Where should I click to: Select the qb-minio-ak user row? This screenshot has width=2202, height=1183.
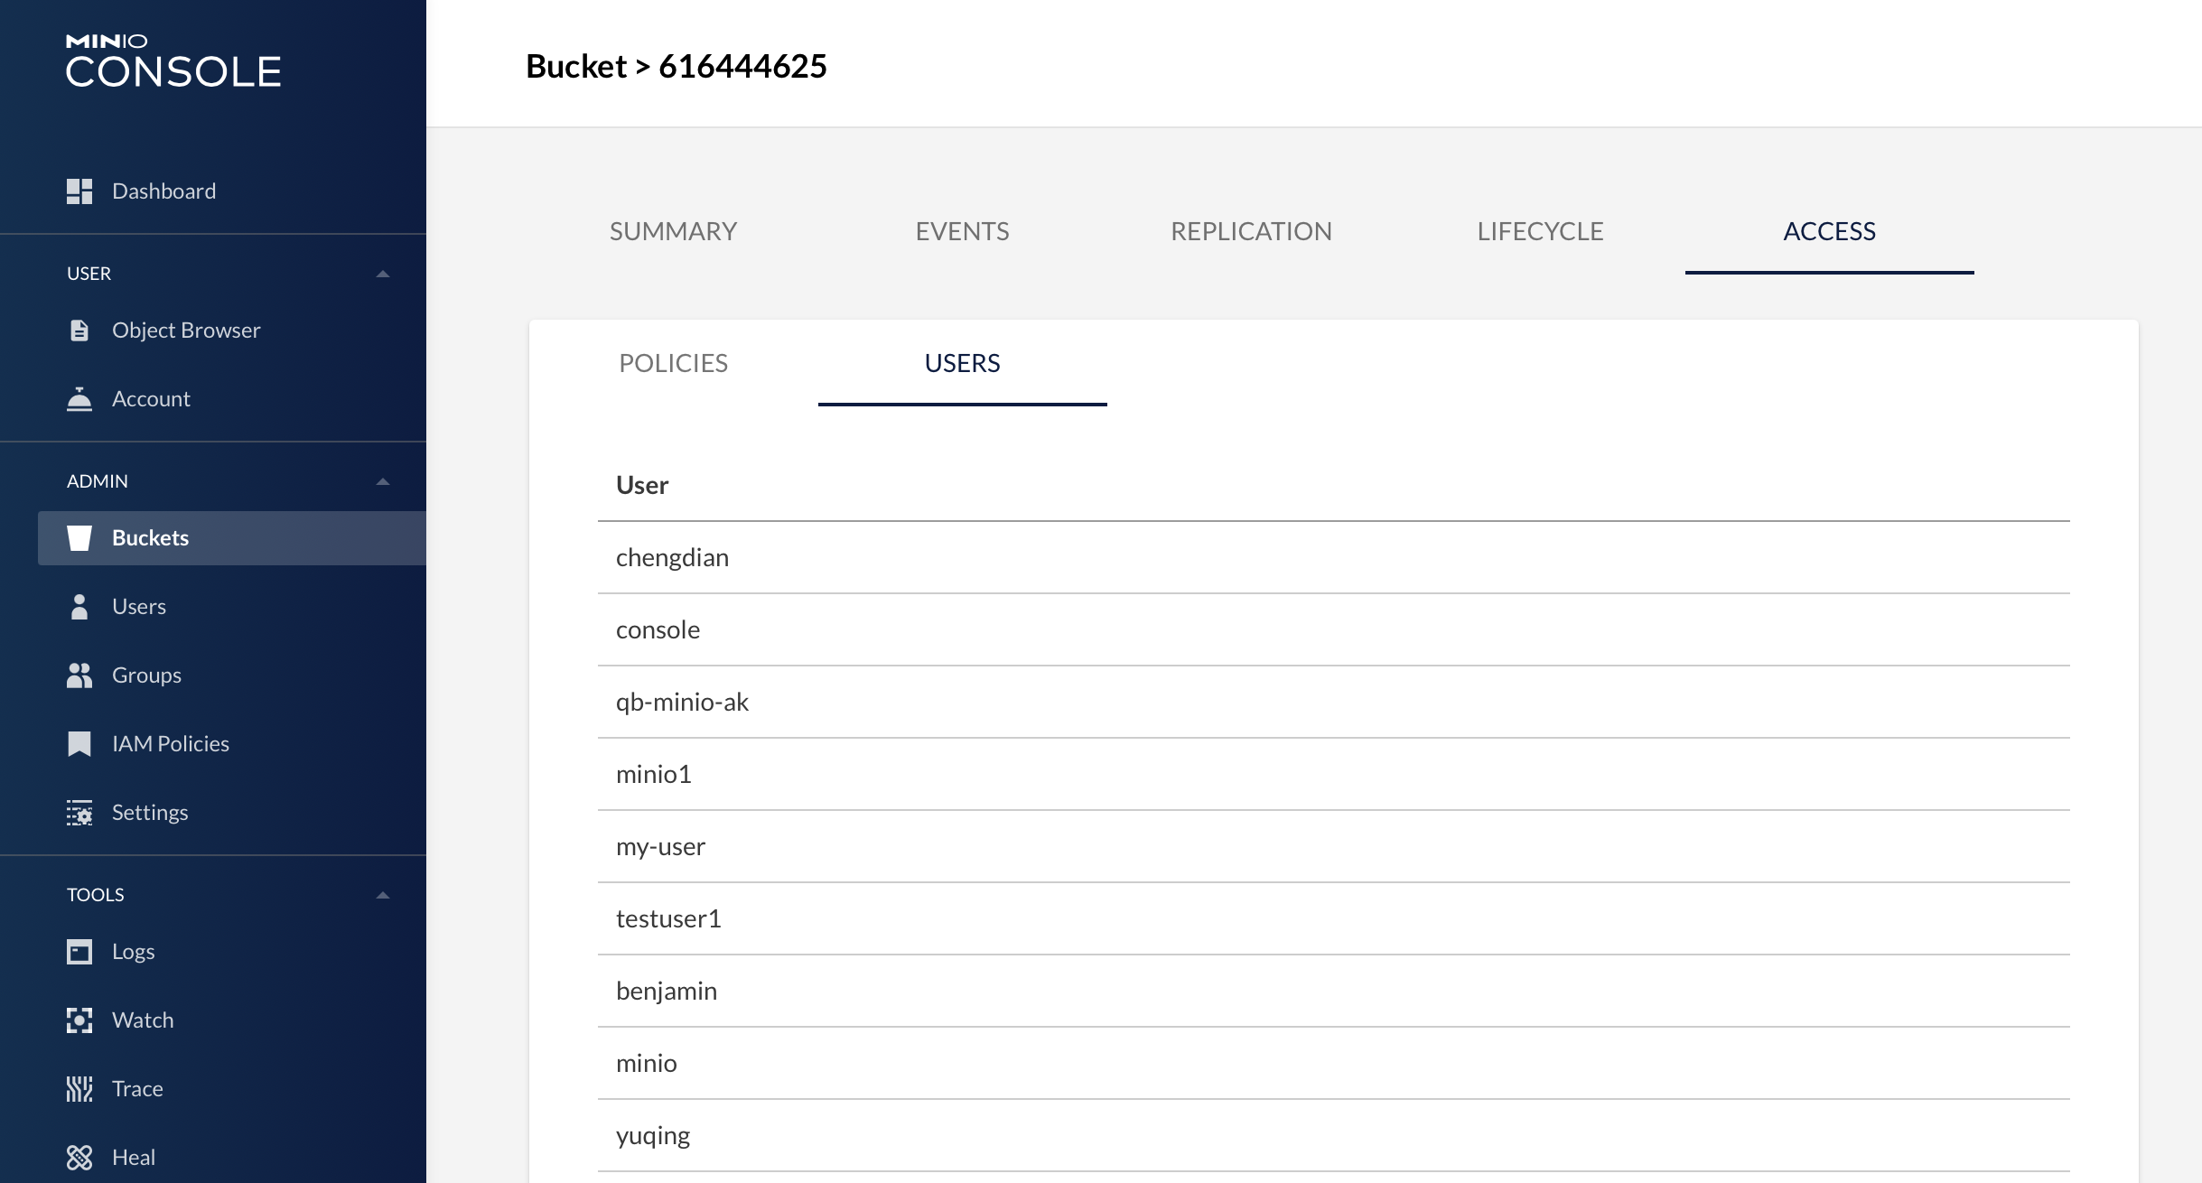tap(1334, 703)
